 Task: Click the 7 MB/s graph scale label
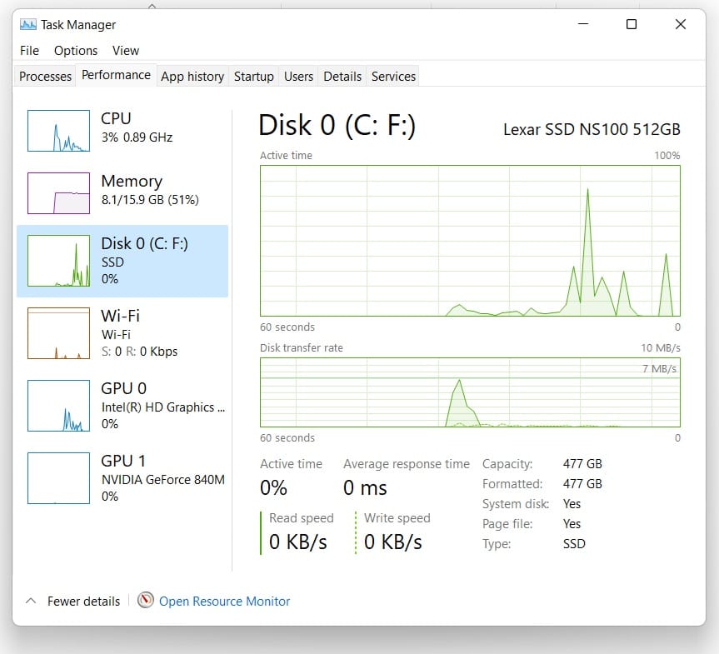point(659,369)
